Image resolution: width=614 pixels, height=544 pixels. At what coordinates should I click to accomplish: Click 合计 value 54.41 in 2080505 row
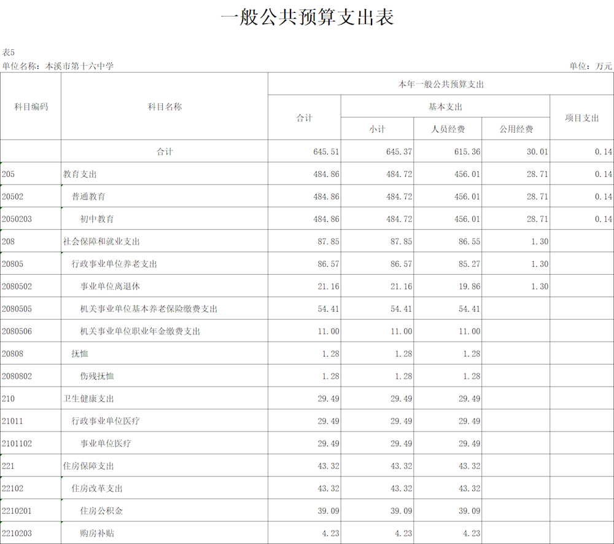328,309
